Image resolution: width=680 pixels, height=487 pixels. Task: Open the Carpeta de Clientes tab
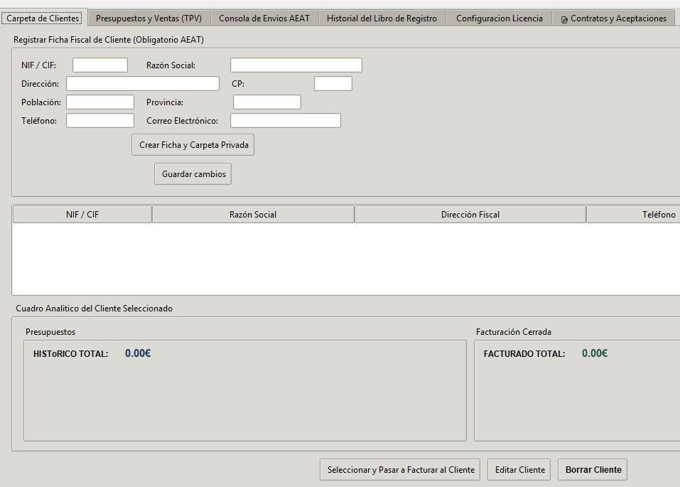pos(43,18)
